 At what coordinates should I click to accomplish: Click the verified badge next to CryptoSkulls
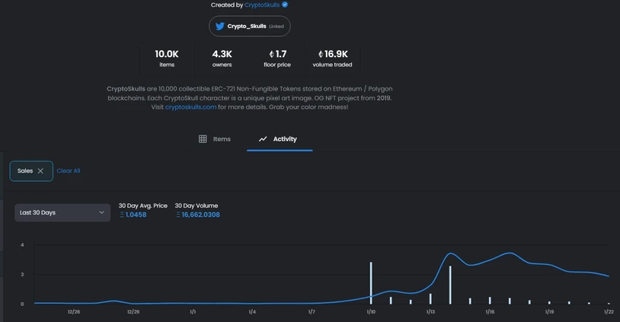click(x=285, y=5)
